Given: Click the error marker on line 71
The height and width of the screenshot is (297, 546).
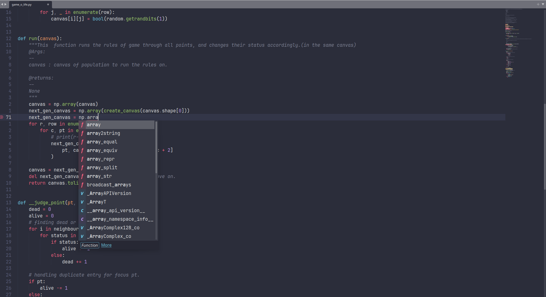Looking at the screenshot, I should pyautogui.click(x=2, y=117).
